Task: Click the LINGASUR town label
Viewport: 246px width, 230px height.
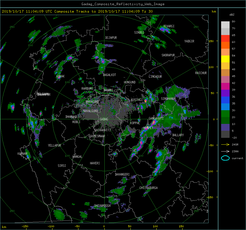Action: 155,77
